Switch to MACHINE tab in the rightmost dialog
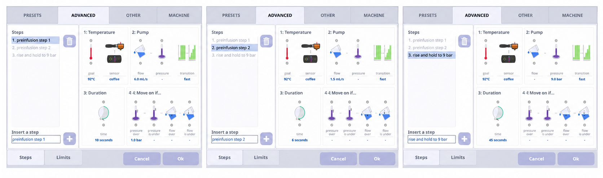The height and width of the screenshot is (178, 603). click(x=572, y=15)
